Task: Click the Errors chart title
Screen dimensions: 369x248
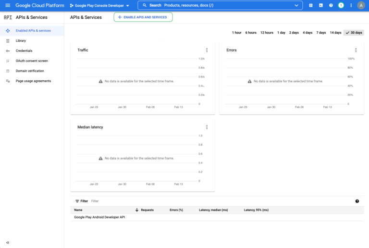Action: click(x=231, y=50)
